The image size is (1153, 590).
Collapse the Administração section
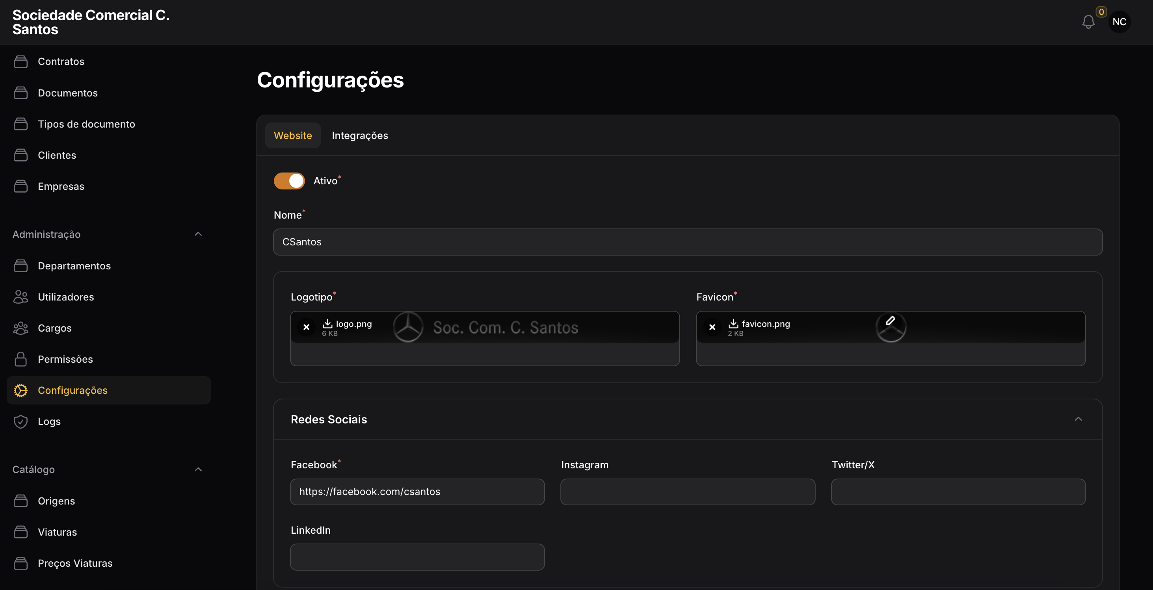coord(198,234)
